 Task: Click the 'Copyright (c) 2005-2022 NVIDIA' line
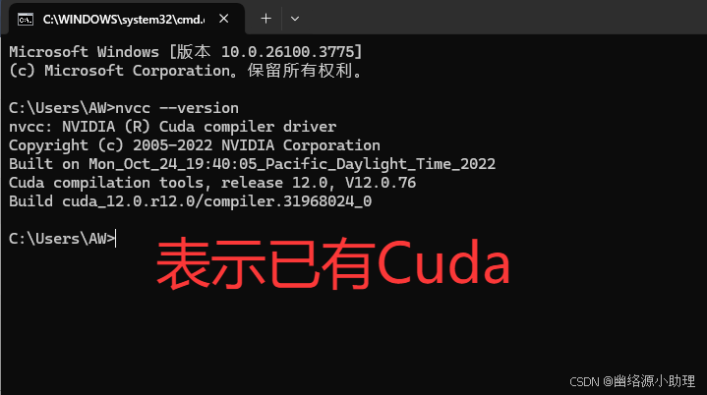[195, 145]
